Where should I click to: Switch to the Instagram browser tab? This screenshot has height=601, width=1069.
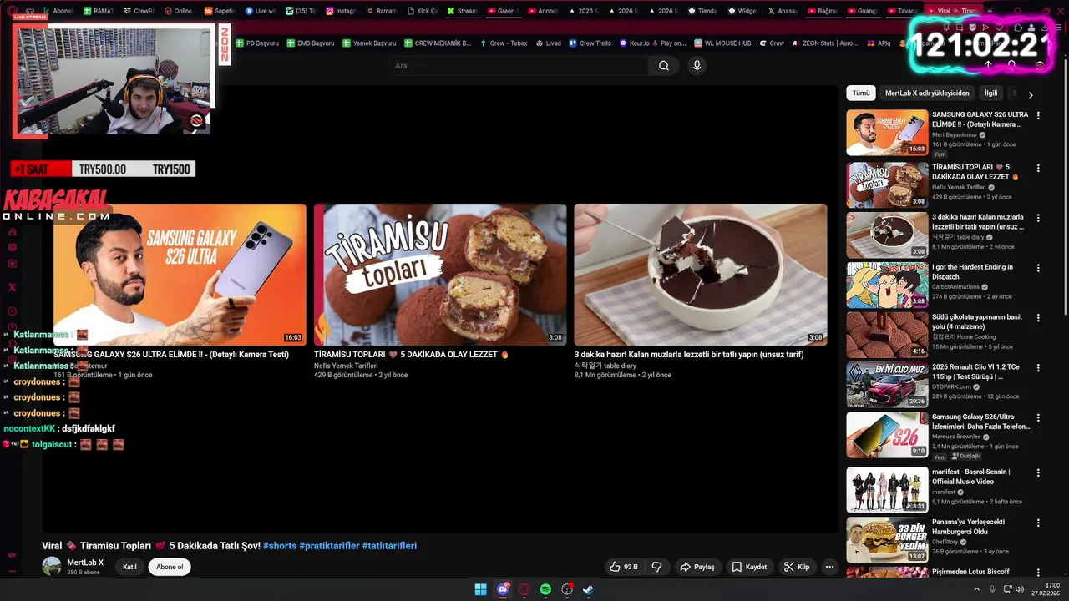pyautogui.click(x=342, y=11)
